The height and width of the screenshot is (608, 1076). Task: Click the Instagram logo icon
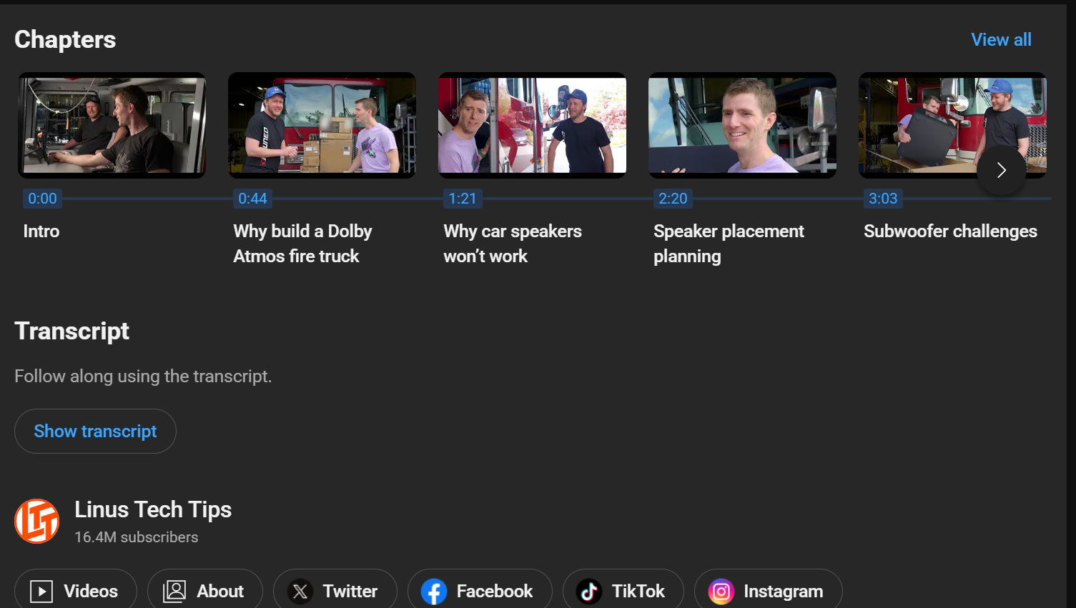(x=721, y=592)
